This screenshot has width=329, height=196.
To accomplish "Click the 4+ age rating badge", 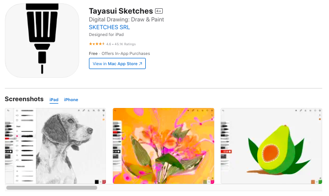I will [159, 11].
